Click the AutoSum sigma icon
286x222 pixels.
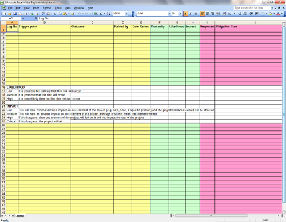click(x=101, y=14)
